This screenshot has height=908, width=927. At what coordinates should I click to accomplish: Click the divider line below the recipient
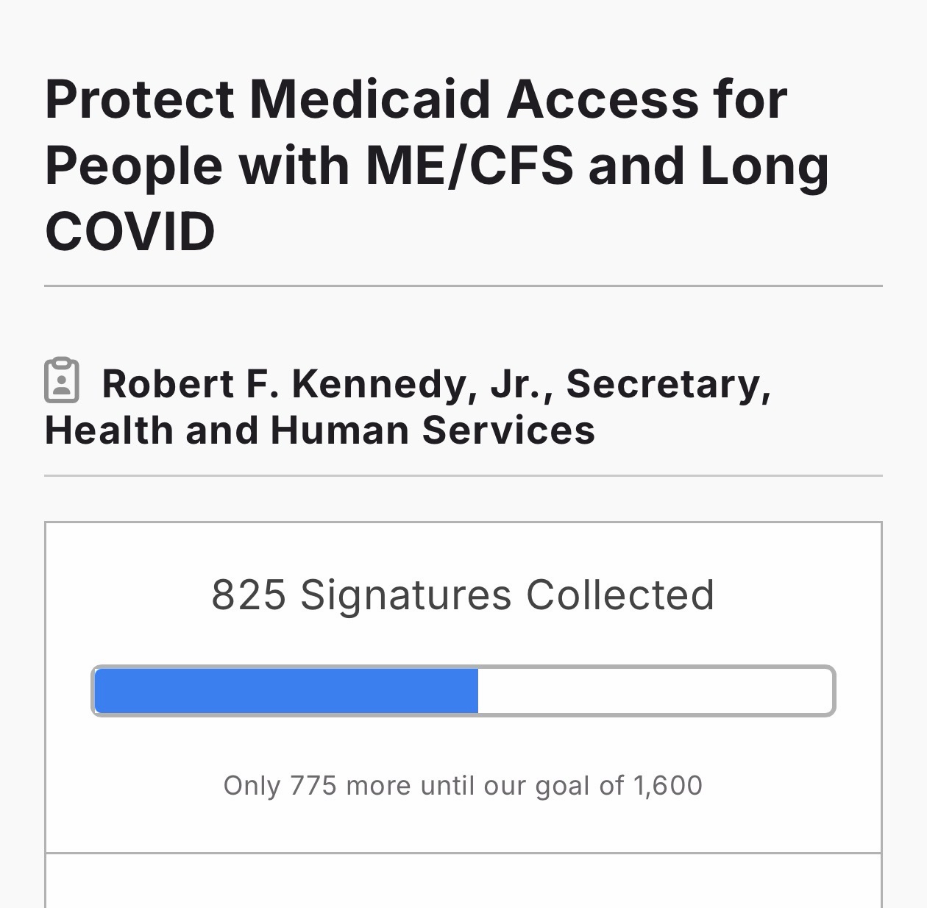coord(463,476)
